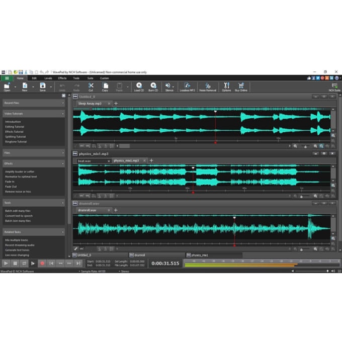
Task: Adjust the volume slider in status bar
Action: tap(312, 271)
